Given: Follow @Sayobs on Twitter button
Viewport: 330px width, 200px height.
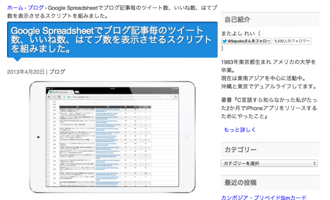Looking at the screenshot, I should point(246,41).
